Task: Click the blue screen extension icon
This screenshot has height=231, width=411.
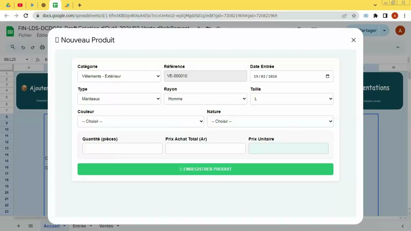Action: tap(366, 15)
